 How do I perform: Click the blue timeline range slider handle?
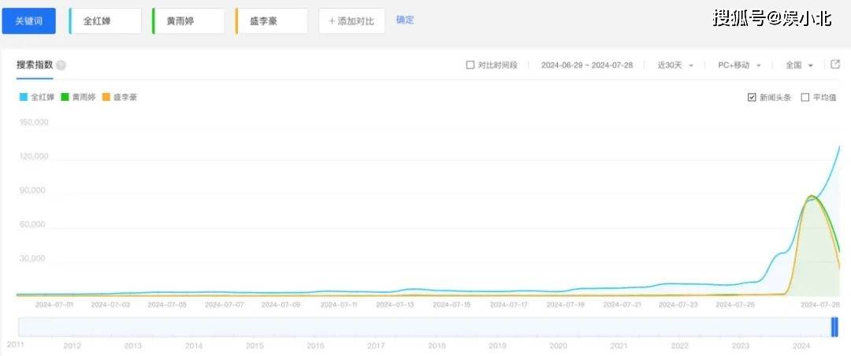point(835,327)
